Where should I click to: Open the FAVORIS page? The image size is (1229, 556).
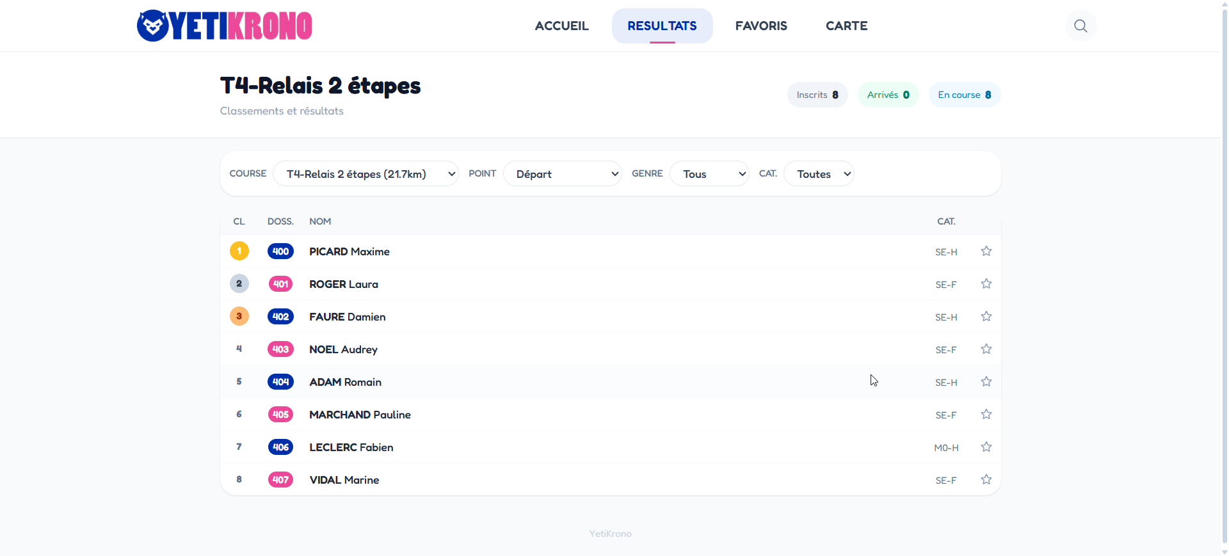pos(761,26)
